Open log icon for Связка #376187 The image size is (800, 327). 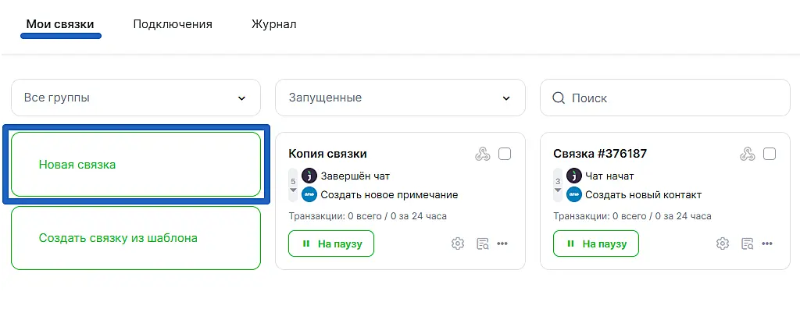pyautogui.click(x=747, y=243)
